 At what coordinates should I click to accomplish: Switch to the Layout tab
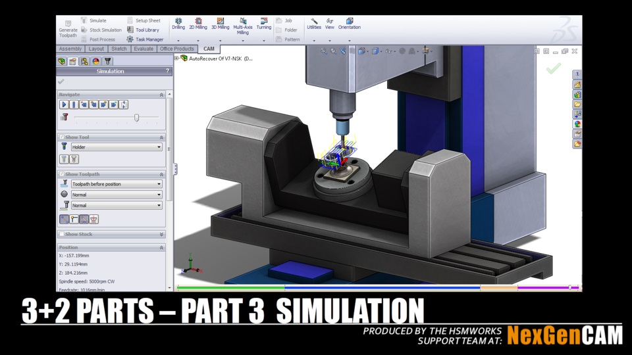(96, 49)
